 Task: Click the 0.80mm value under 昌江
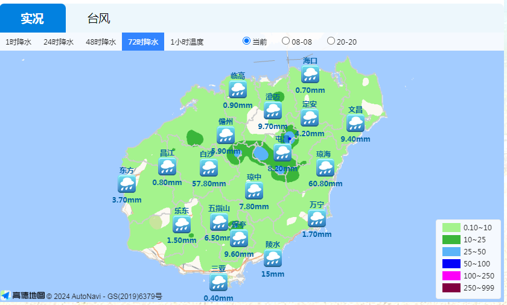(167, 183)
